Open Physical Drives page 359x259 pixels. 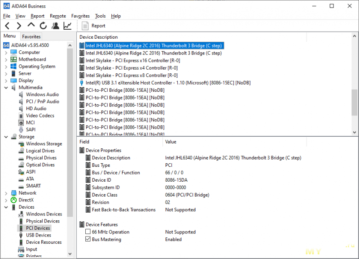(41, 158)
